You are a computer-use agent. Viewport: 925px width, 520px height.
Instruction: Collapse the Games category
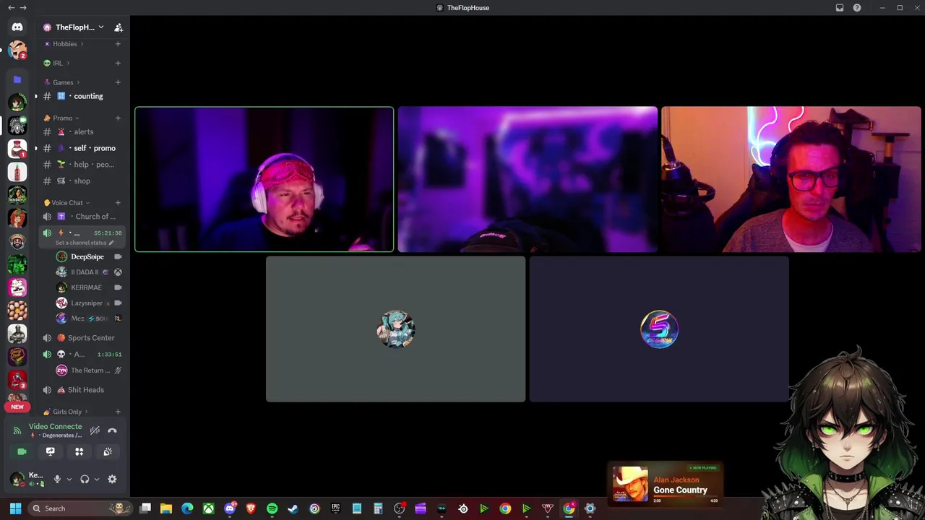pyautogui.click(x=62, y=82)
